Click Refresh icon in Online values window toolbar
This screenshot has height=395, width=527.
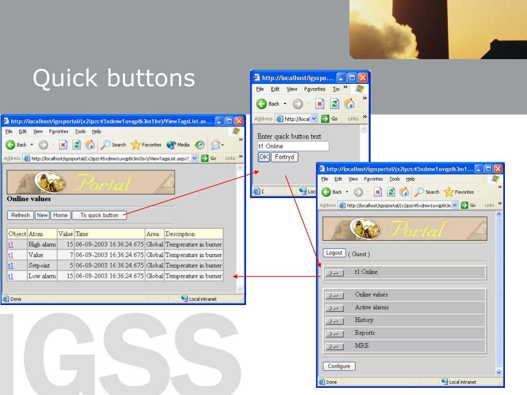coord(77,145)
